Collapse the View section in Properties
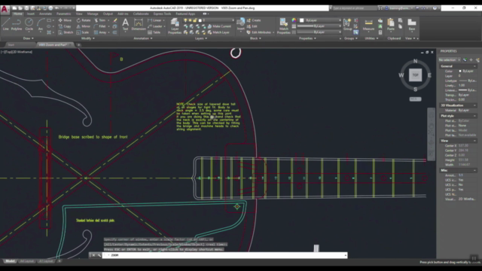The width and height of the screenshot is (482, 271). click(x=474, y=141)
